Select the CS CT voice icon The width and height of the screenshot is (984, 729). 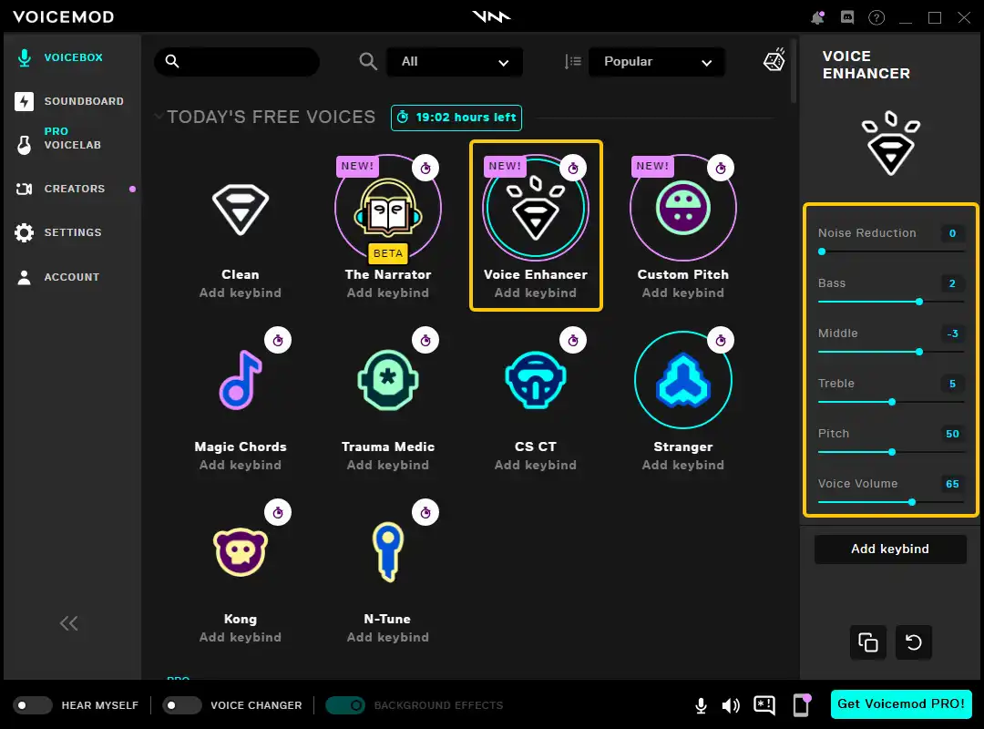click(x=536, y=380)
